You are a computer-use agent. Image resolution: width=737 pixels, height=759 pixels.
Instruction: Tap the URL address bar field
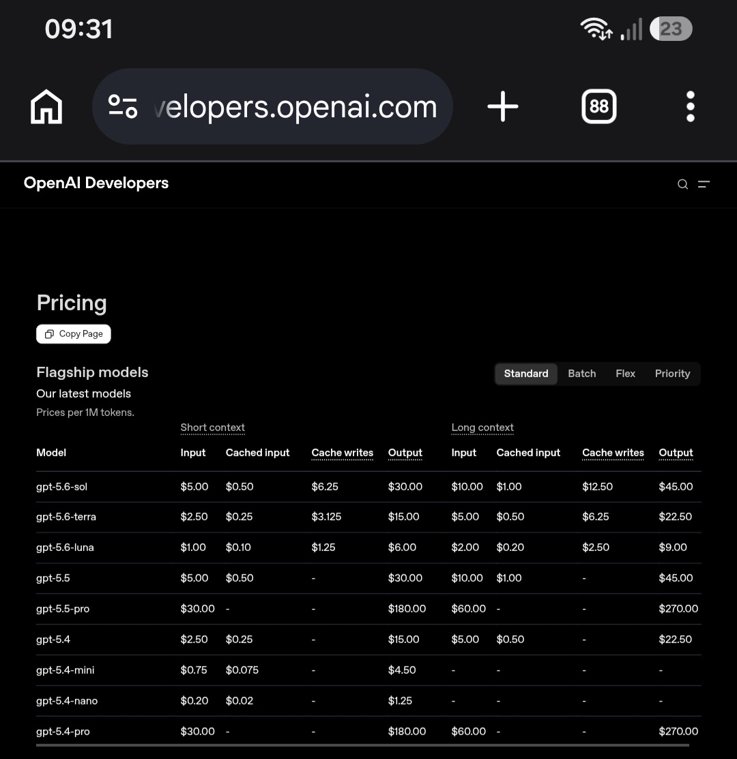coord(273,106)
